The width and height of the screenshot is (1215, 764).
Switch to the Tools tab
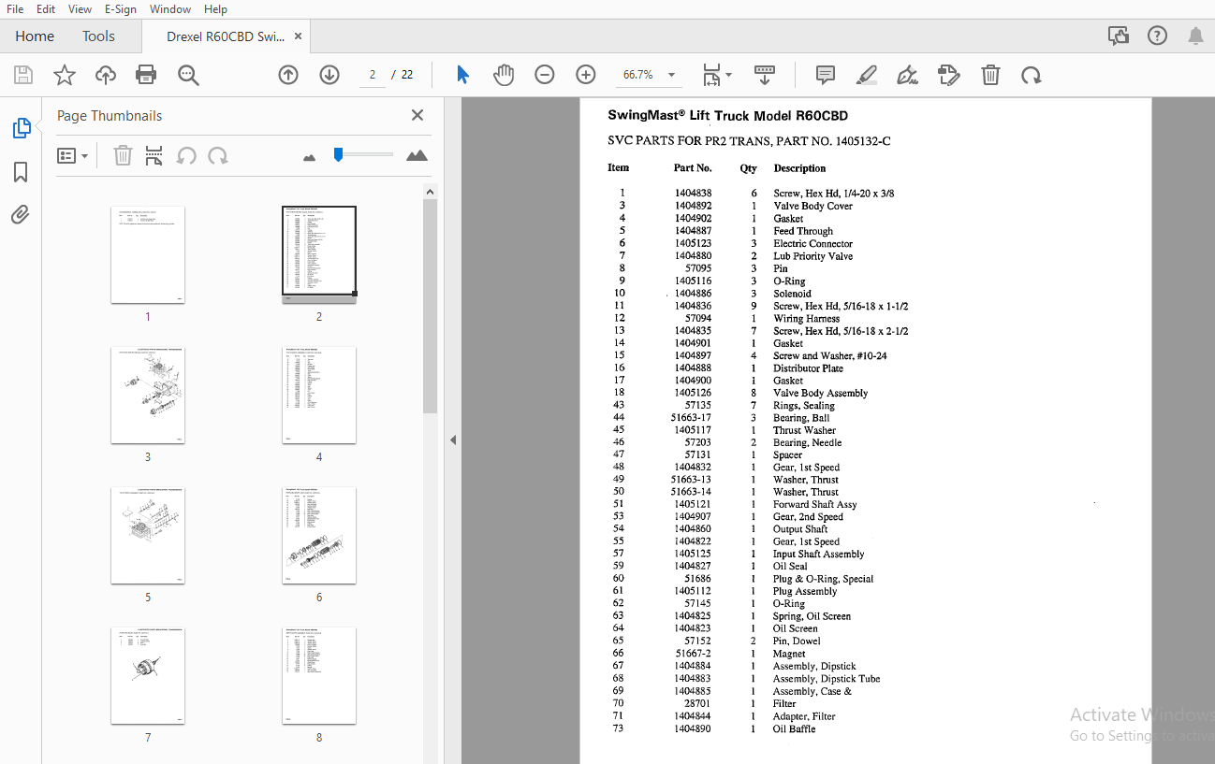coord(98,36)
